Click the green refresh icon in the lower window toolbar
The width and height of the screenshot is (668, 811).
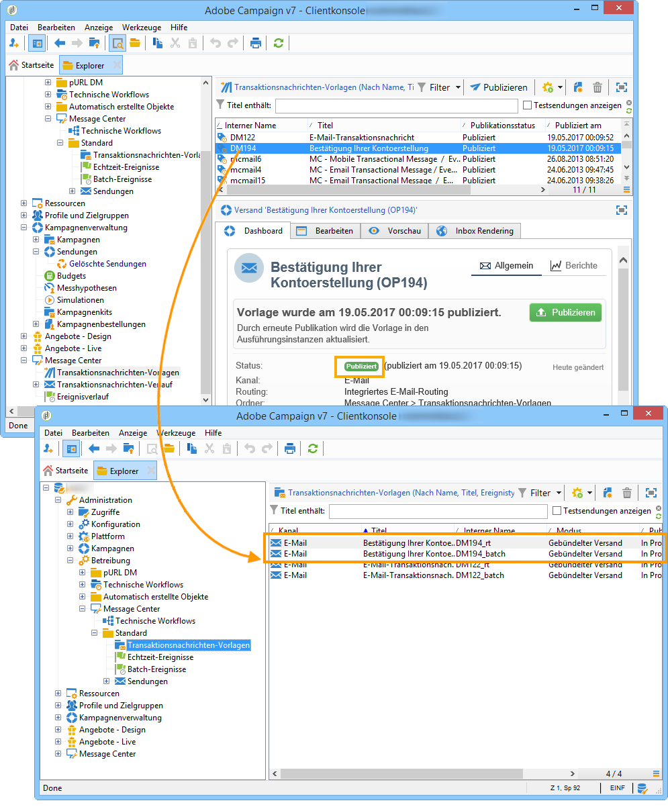(x=313, y=448)
